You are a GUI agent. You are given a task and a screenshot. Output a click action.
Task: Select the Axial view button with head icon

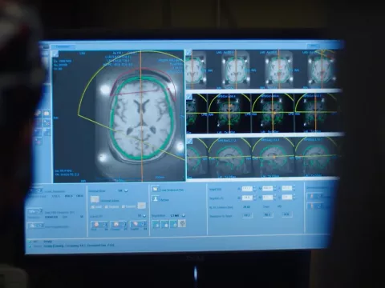coord(99,225)
